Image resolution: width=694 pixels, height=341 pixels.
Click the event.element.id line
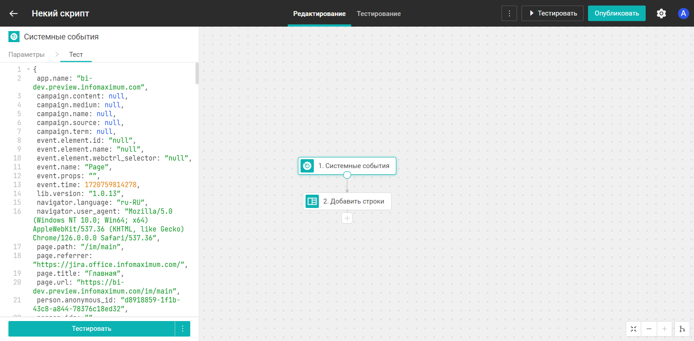(x=86, y=141)
